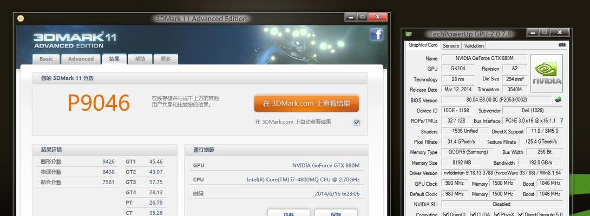The height and width of the screenshot is (216, 590).
Task: Open the Validation tab in GPU-Z
Action: (474, 46)
